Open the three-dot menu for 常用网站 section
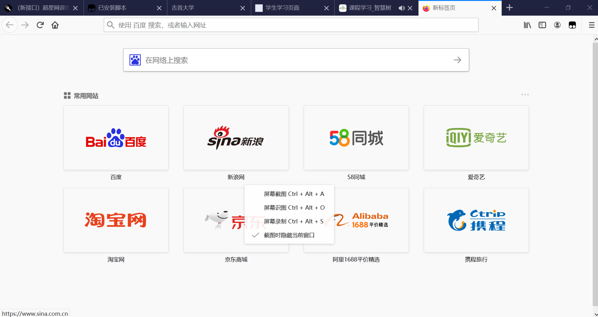This screenshot has width=598, height=317. (x=525, y=95)
